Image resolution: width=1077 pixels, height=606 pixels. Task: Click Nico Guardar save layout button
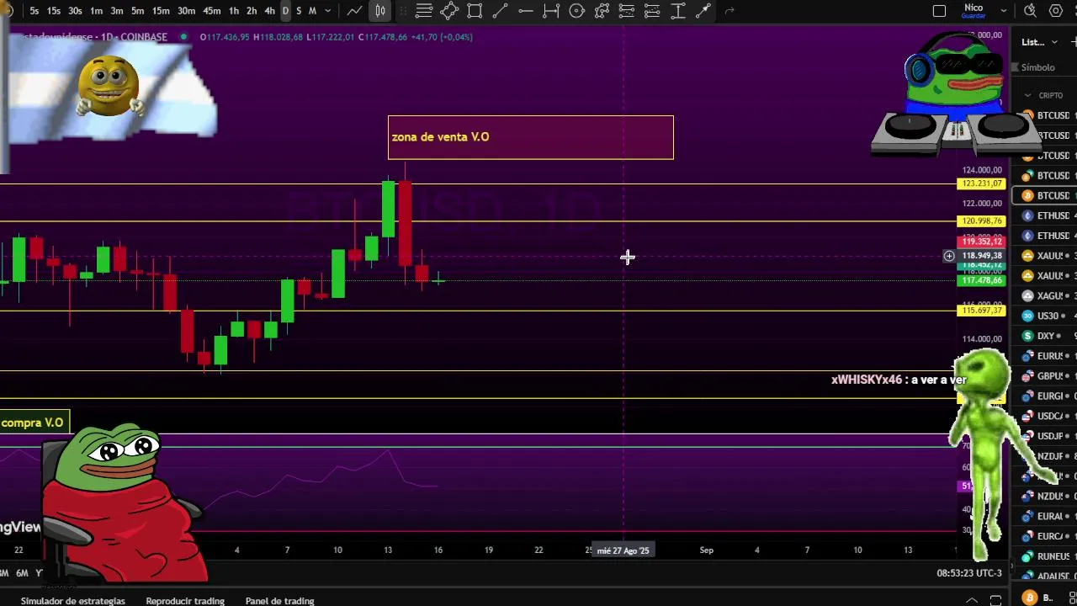click(974, 11)
